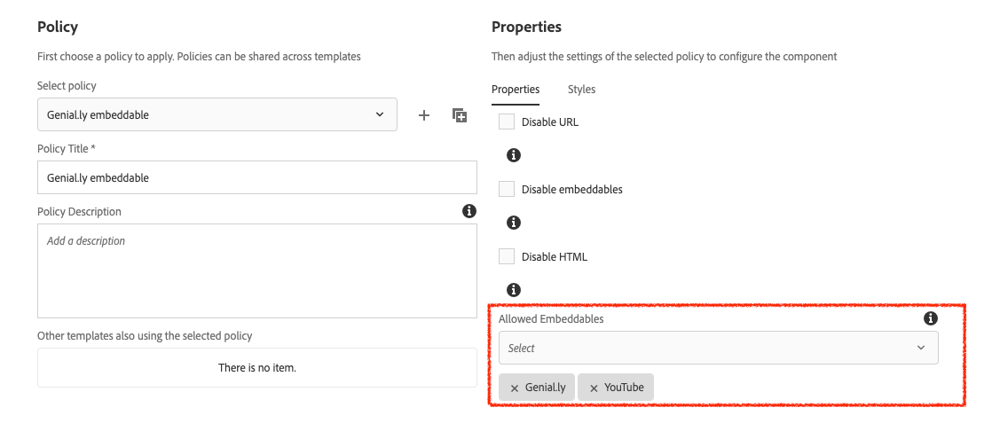Click the Allowed Embeddables info icon

[930, 318]
